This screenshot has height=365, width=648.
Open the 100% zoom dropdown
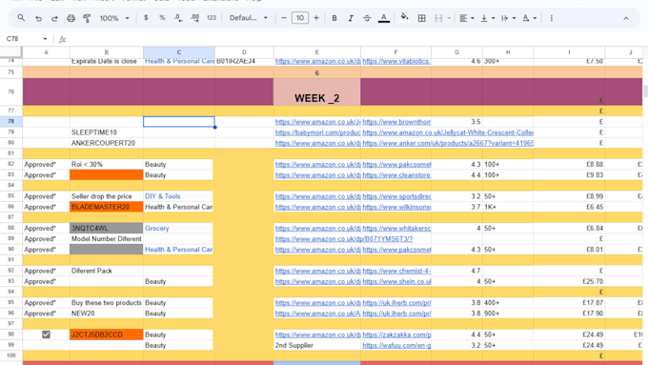[x=114, y=18]
